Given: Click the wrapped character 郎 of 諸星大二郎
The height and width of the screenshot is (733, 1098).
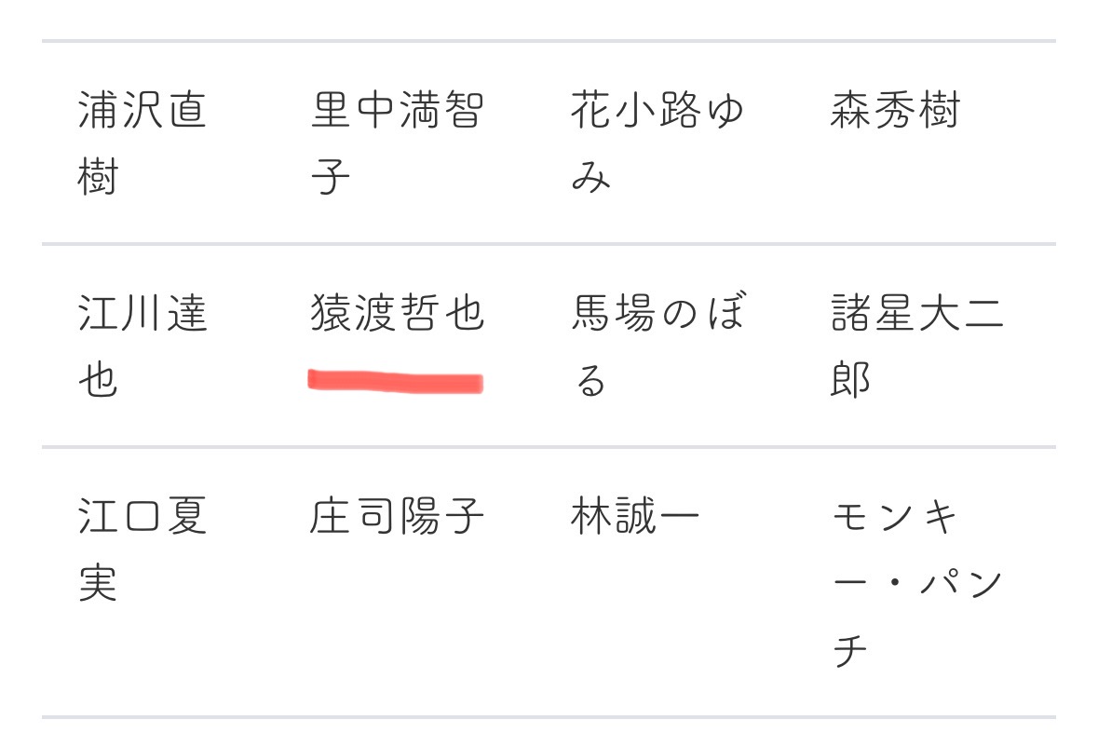Looking at the screenshot, I should [850, 379].
